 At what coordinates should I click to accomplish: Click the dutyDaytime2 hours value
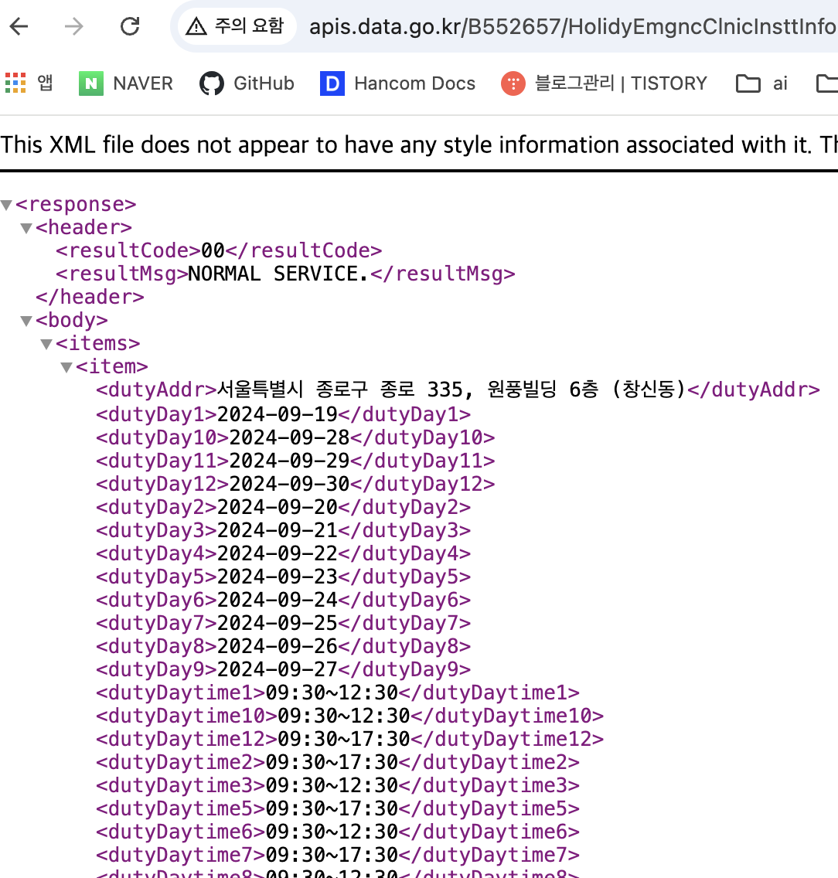pos(332,763)
